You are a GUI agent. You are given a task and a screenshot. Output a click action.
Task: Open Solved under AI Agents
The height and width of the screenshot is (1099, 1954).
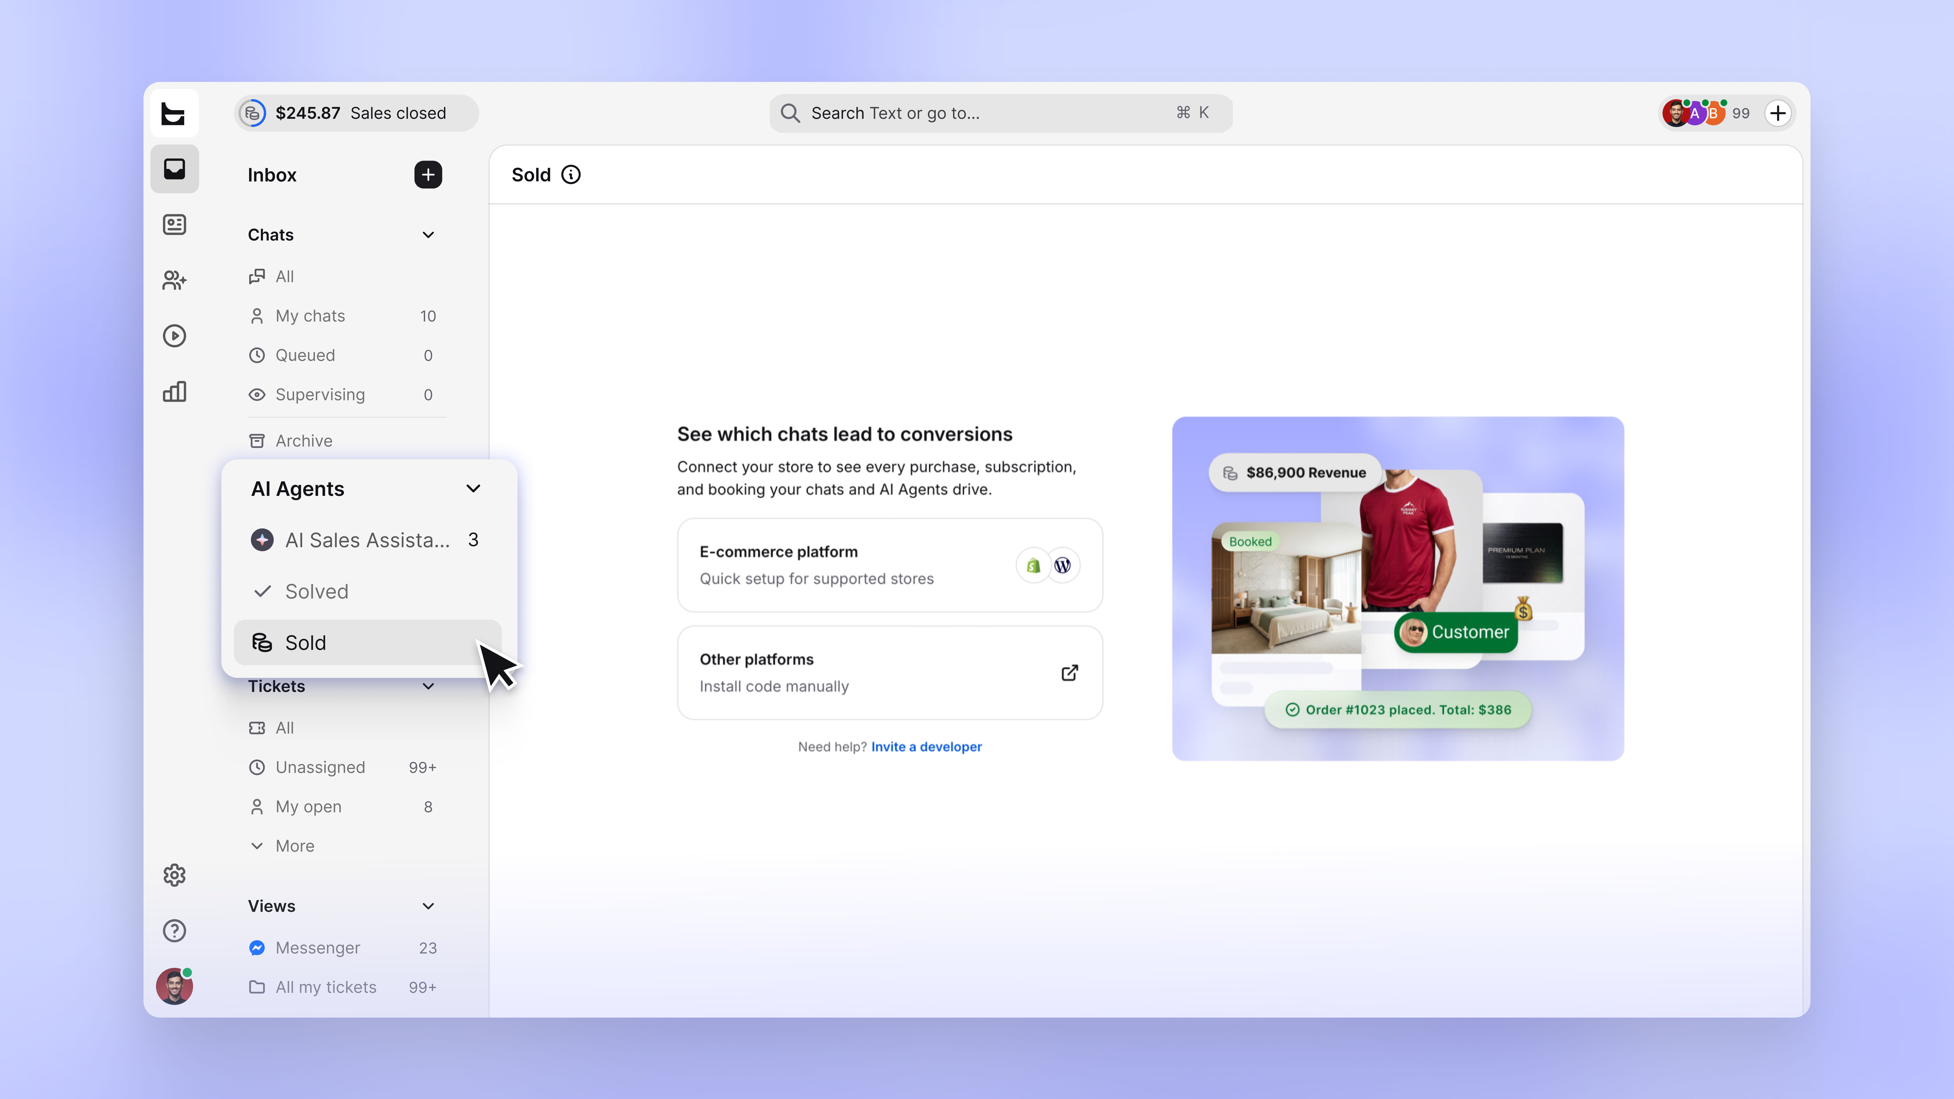coord(368,591)
